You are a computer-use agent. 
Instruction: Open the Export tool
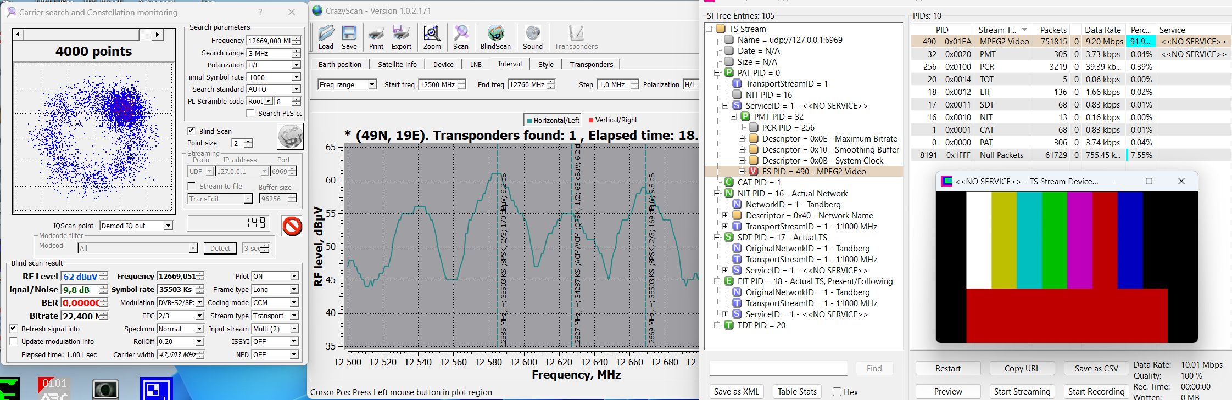pos(402,37)
